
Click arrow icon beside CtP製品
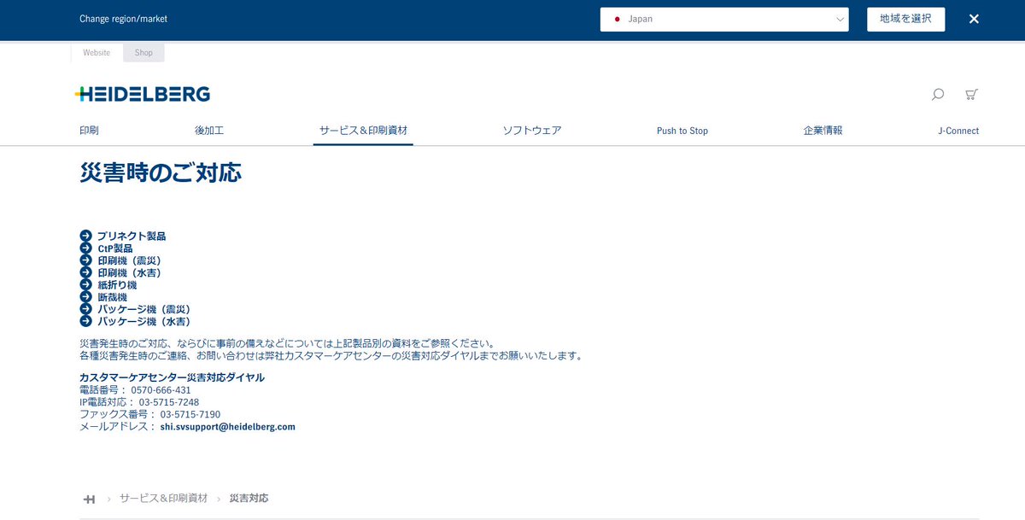tap(85, 248)
